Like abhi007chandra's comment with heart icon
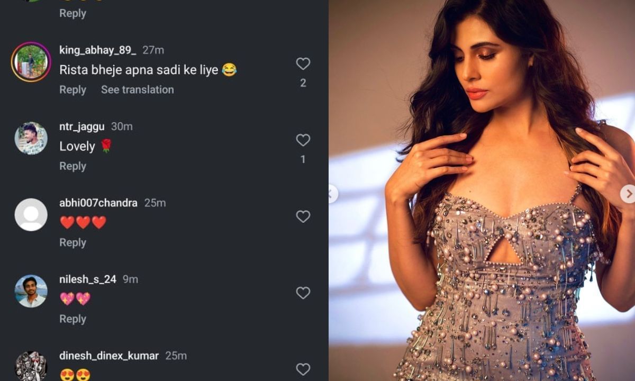The height and width of the screenshot is (381, 635). [303, 216]
